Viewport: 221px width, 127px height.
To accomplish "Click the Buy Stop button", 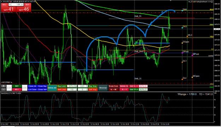I will click(93, 86).
